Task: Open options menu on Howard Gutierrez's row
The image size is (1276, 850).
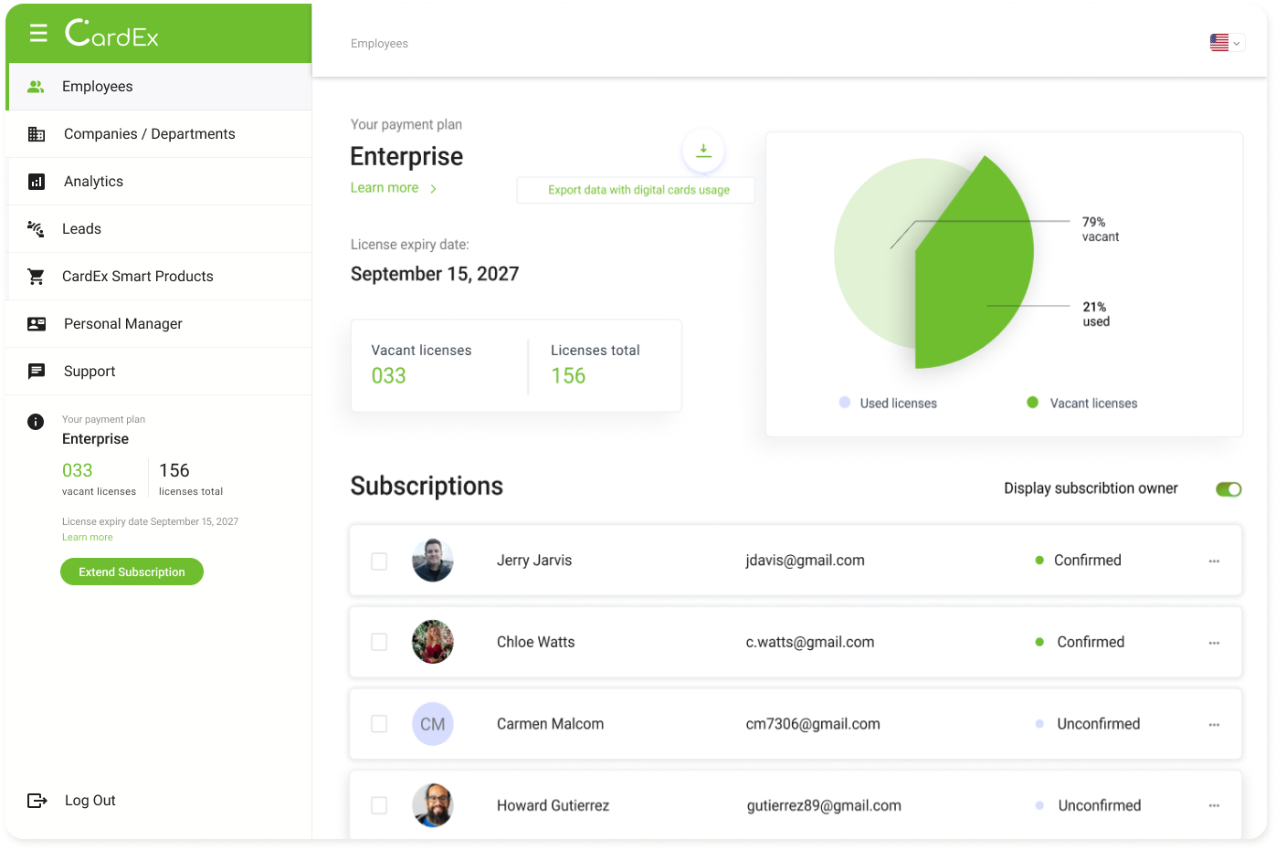Action: click(1214, 805)
